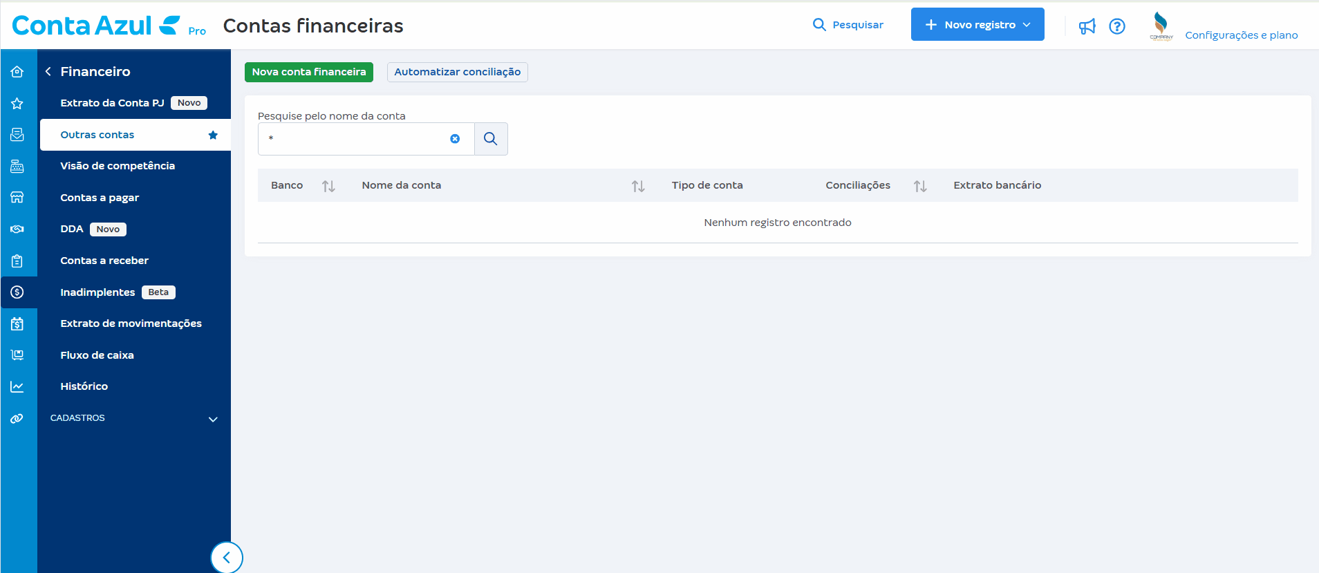Image resolution: width=1319 pixels, height=573 pixels.
Task: Click Nova conta financeira button
Action: click(308, 72)
